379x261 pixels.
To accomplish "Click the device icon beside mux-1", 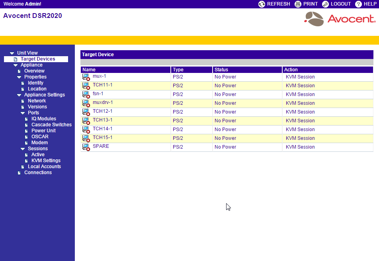I will click(x=86, y=77).
